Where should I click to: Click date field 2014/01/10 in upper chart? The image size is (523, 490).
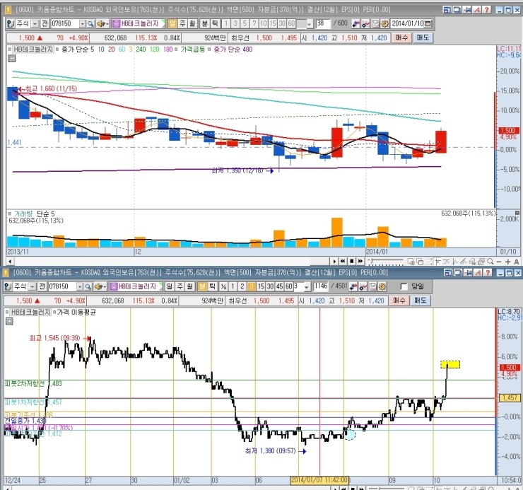(408, 24)
